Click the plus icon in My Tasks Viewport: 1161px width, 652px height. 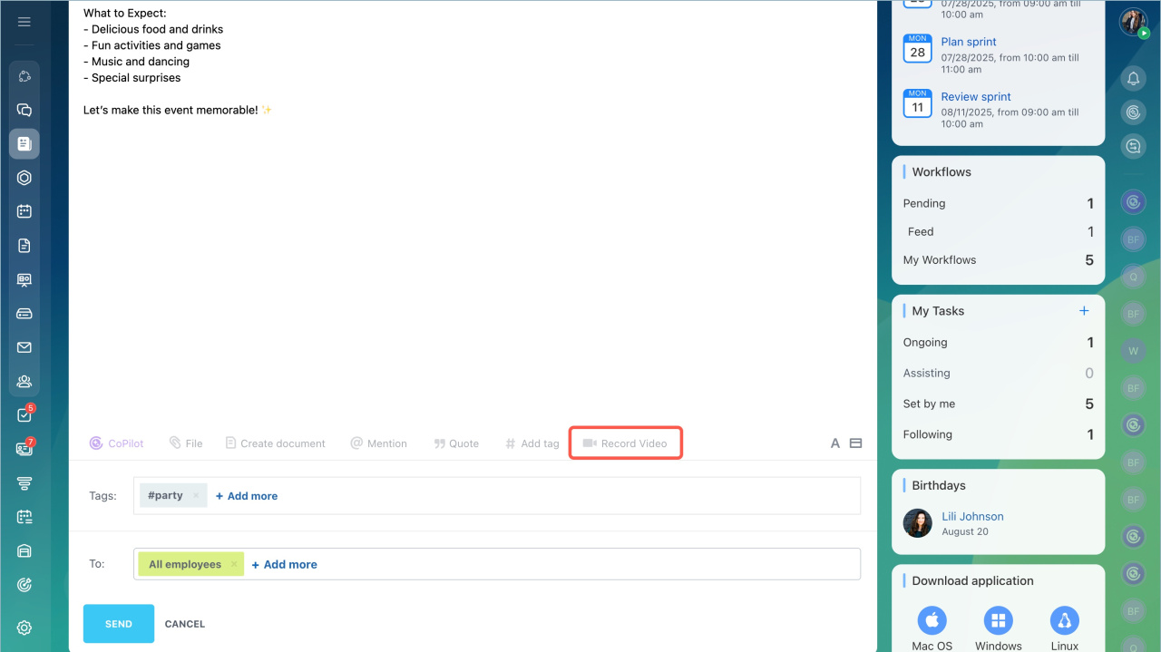pos(1083,311)
